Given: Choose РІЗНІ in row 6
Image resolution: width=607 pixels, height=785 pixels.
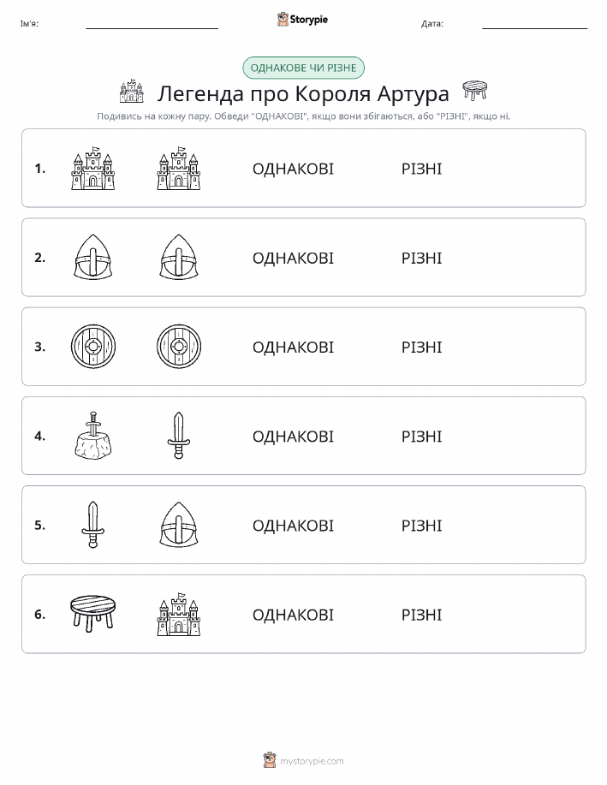Looking at the screenshot, I should (x=422, y=615).
